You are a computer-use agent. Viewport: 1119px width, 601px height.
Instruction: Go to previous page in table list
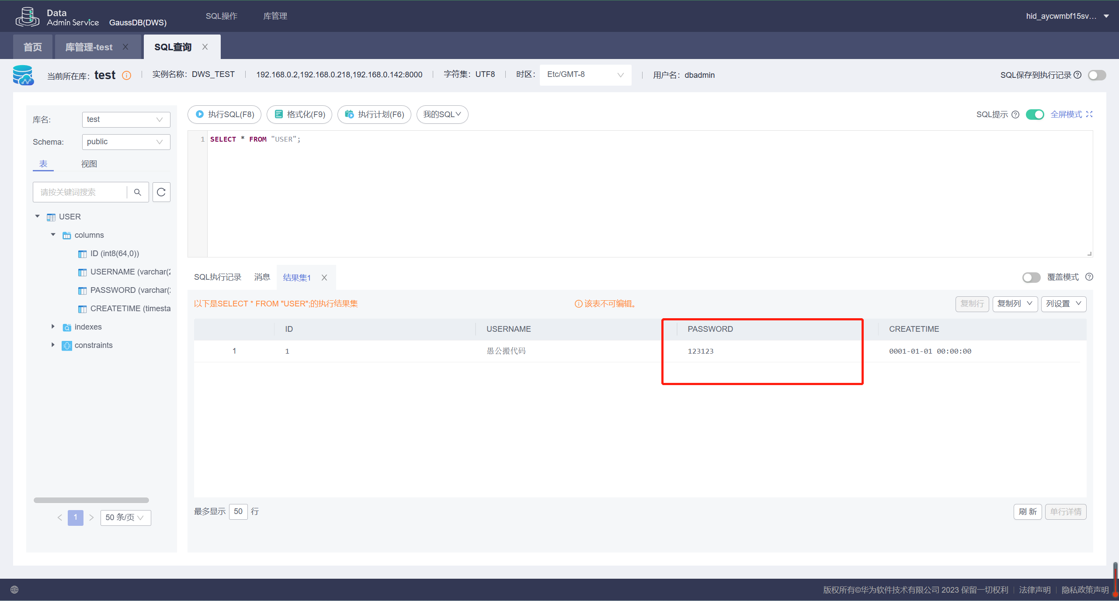[60, 518]
